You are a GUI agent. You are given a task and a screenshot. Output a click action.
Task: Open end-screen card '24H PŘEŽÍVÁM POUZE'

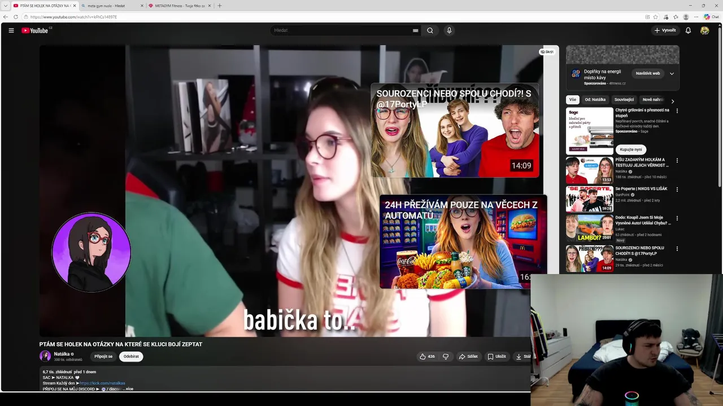[x=463, y=242]
